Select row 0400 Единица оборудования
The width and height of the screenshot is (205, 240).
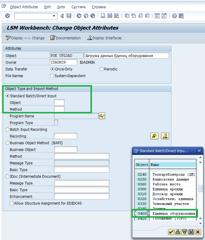point(166,213)
